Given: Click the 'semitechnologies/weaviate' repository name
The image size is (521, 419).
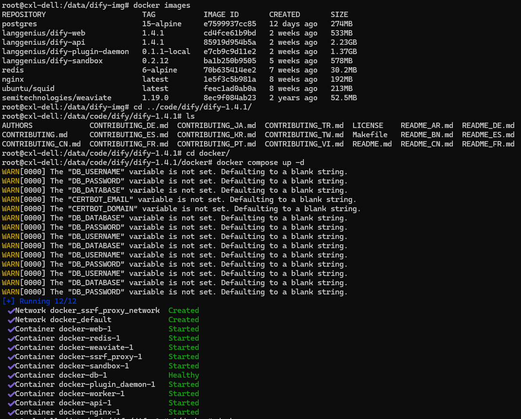Looking at the screenshot, I should pos(57,98).
